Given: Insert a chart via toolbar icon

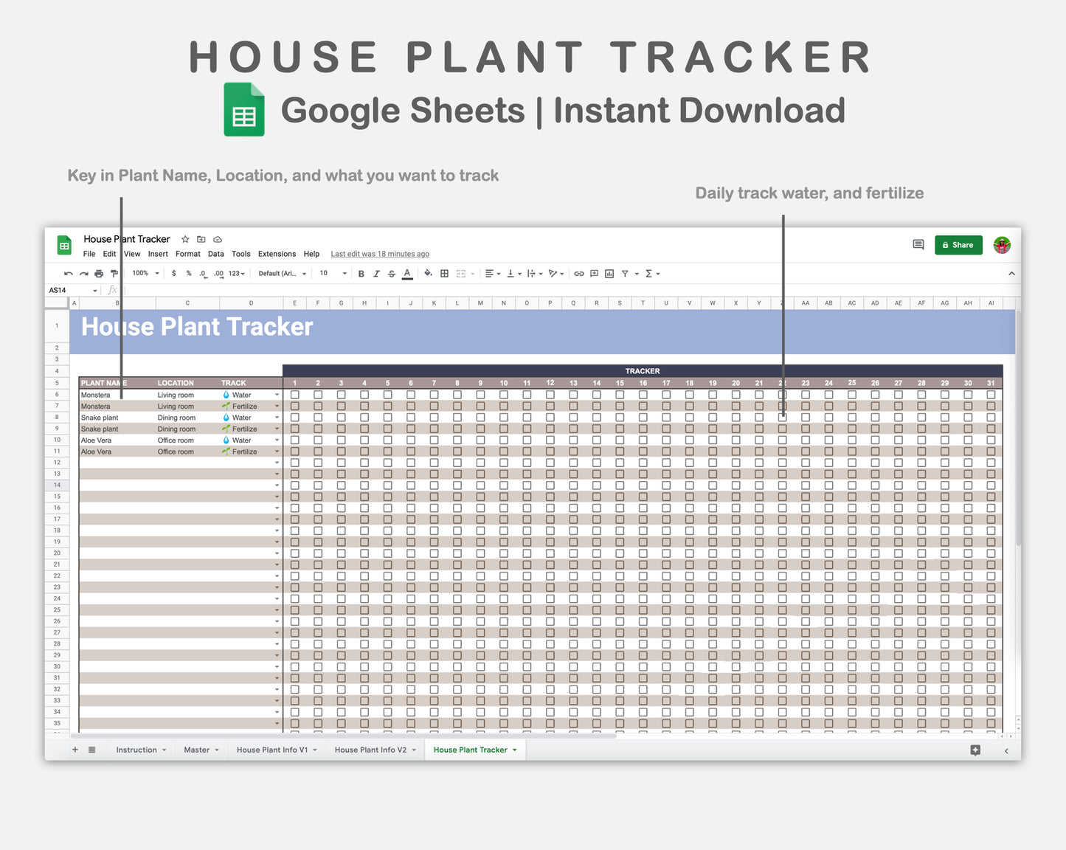Looking at the screenshot, I should click(x=609, y=273).
